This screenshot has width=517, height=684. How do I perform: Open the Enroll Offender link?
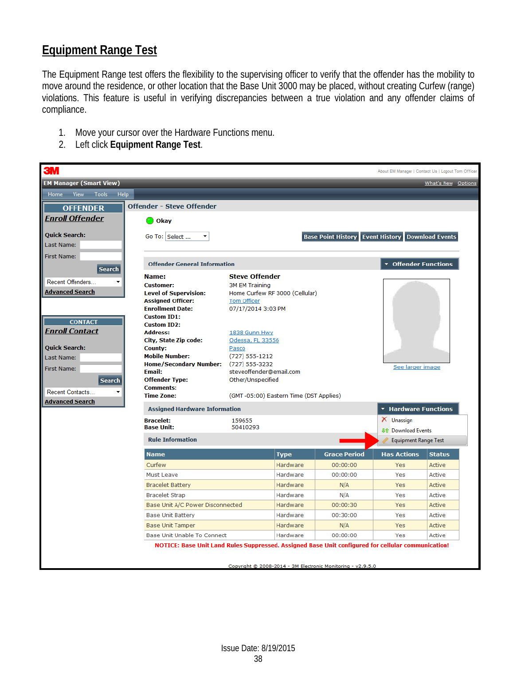(x=74, y=218)
